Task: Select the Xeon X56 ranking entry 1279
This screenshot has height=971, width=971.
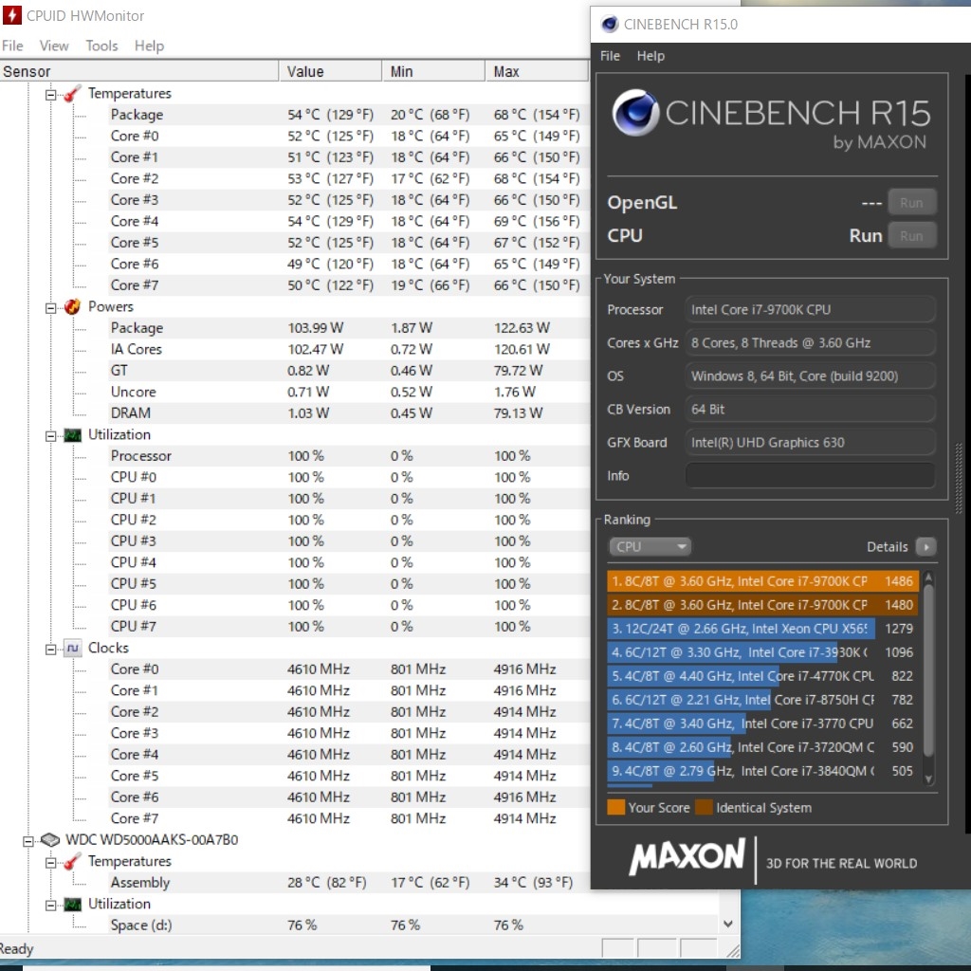Action: (762, 629)
